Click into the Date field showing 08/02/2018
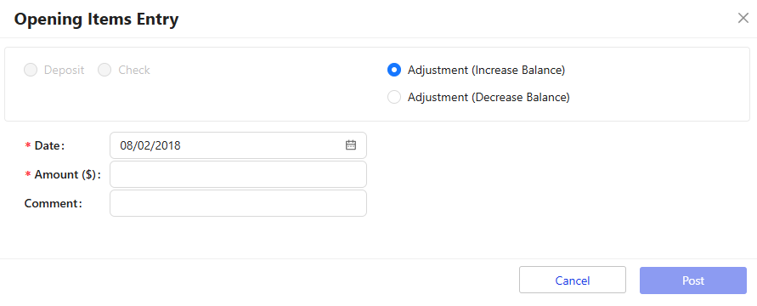Screen dimensions: 757x306 point(238,145)
